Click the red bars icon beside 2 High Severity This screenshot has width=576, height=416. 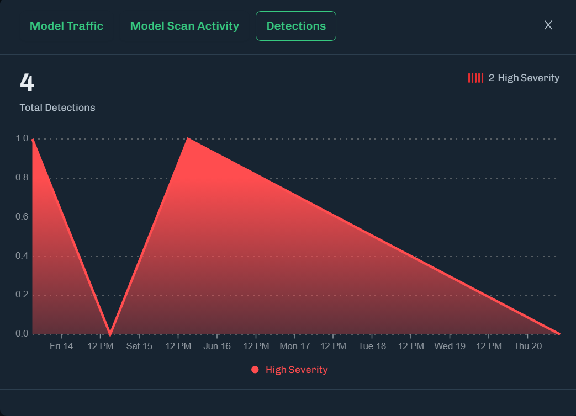[x=475, y=78]
